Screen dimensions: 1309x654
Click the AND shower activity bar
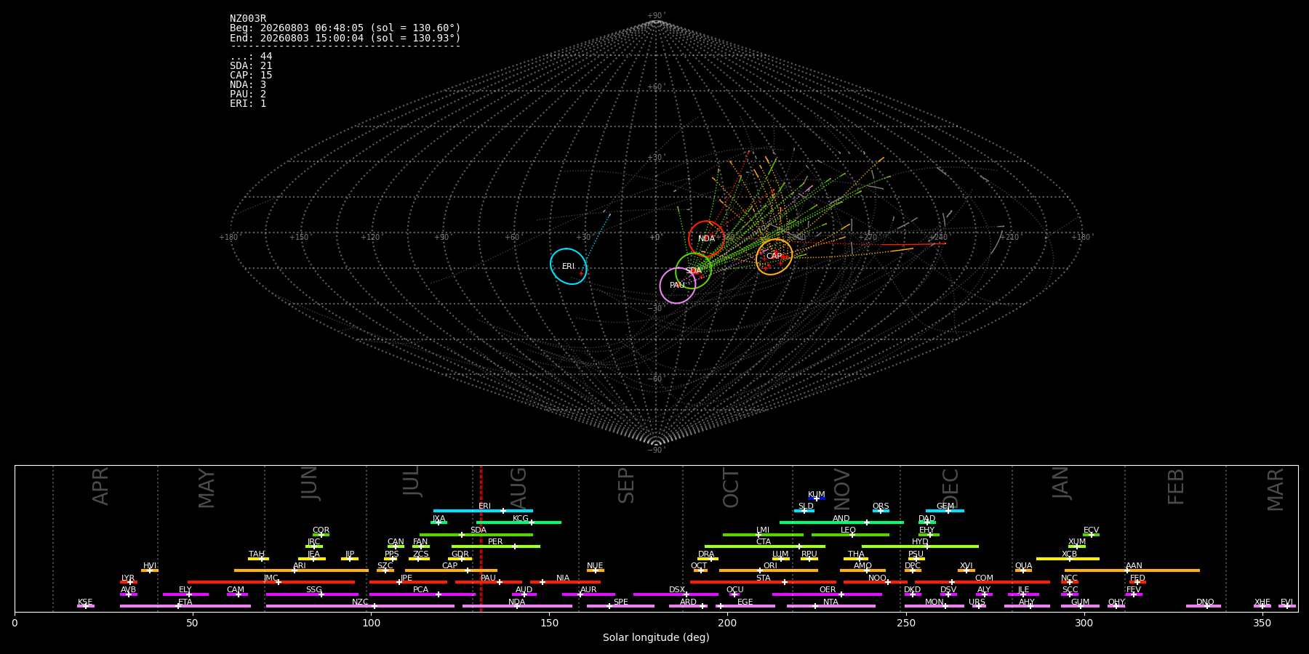841,522
